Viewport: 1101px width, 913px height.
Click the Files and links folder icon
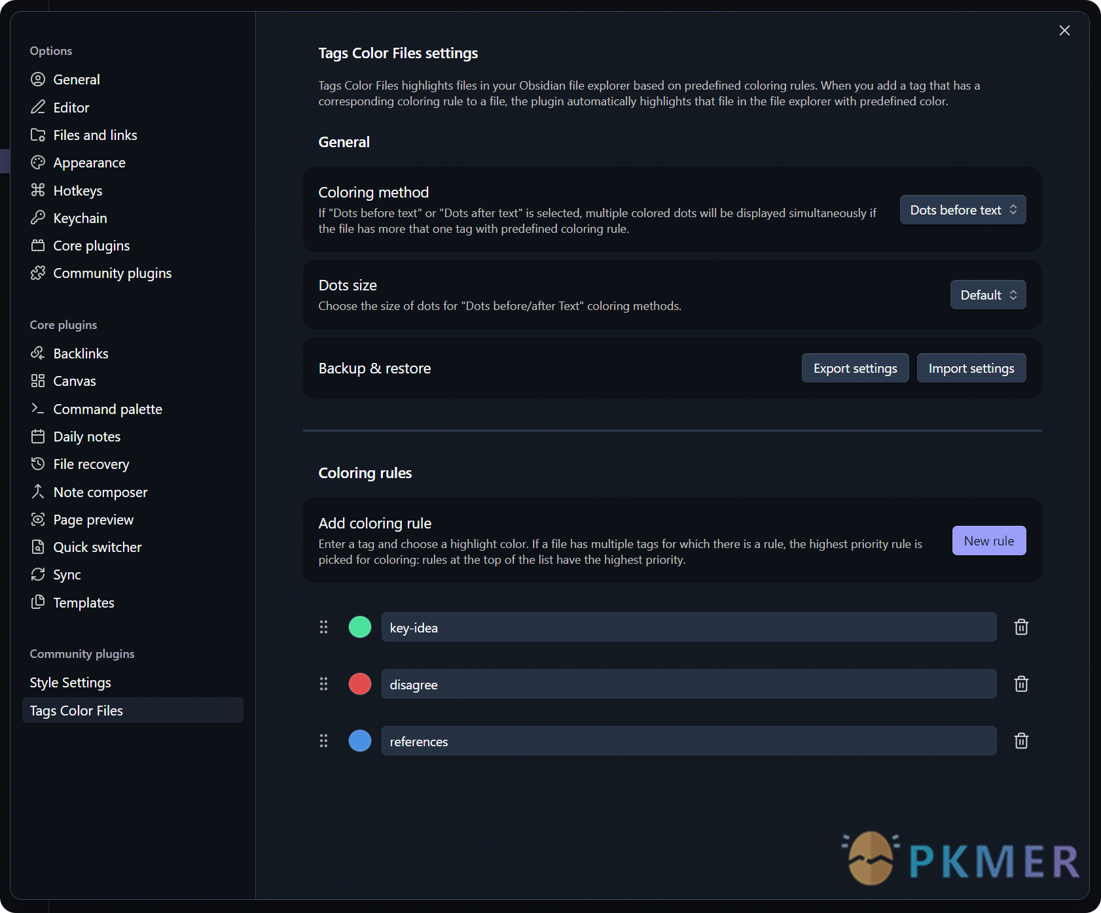(x=38, y=135)
